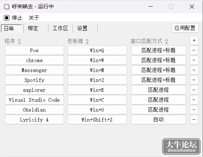This screenshot has height=157, width=203.
Task: Modify the Win+Shift+Z hotkey
Action: [x=97, y=120]
